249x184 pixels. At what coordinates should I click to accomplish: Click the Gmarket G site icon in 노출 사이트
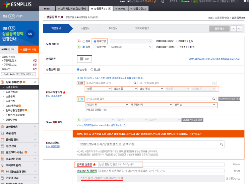pos(79,47)
